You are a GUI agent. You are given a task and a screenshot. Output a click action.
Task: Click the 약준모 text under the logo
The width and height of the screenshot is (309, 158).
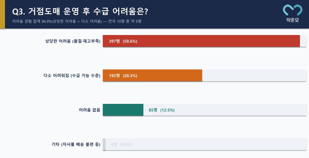(292, 20)
